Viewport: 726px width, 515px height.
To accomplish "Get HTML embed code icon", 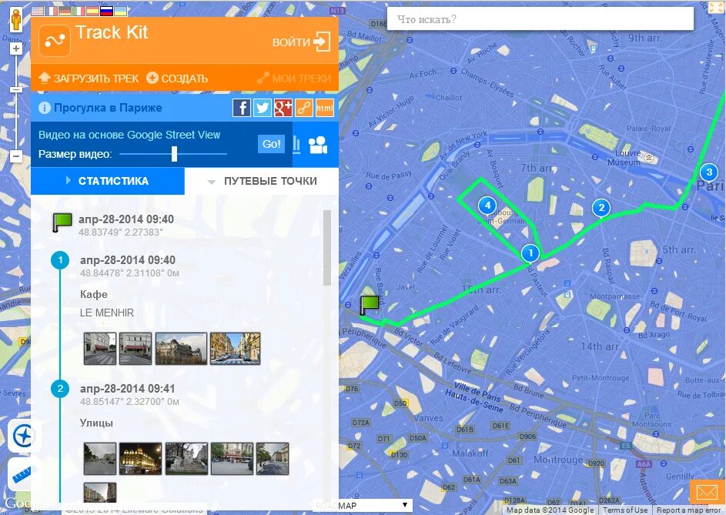I will coord(325,108).
